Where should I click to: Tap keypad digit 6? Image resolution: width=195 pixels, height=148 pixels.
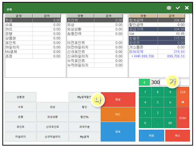170,102
